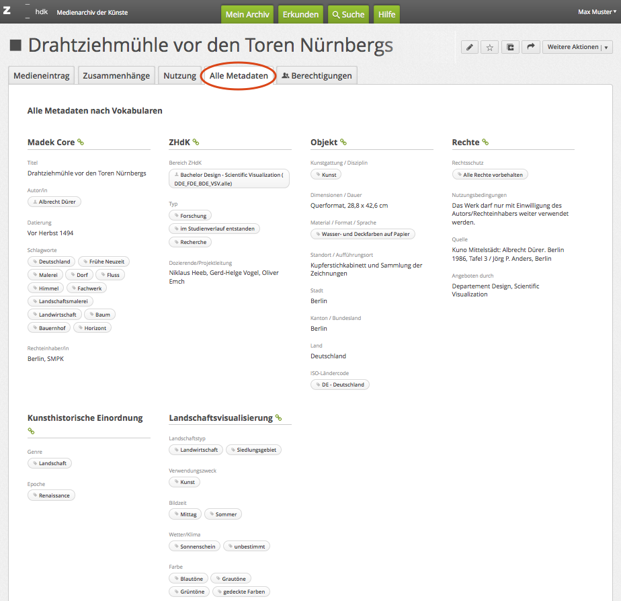Switch to the Medieneintrag tab

click(x=42, y=76)
